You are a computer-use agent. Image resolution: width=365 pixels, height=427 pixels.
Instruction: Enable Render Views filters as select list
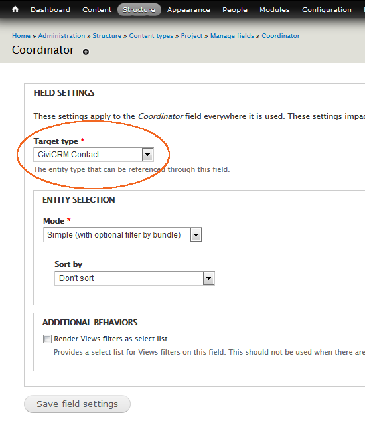click(47, 339)
